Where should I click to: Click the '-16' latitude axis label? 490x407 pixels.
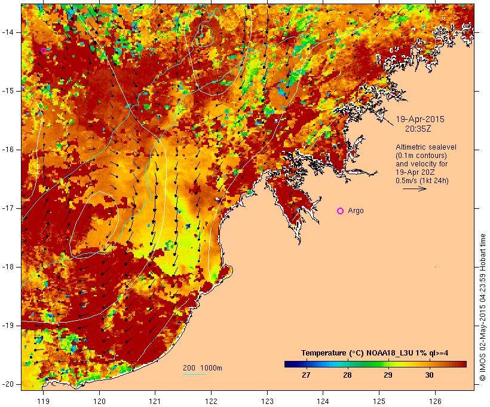click(7, 150)
